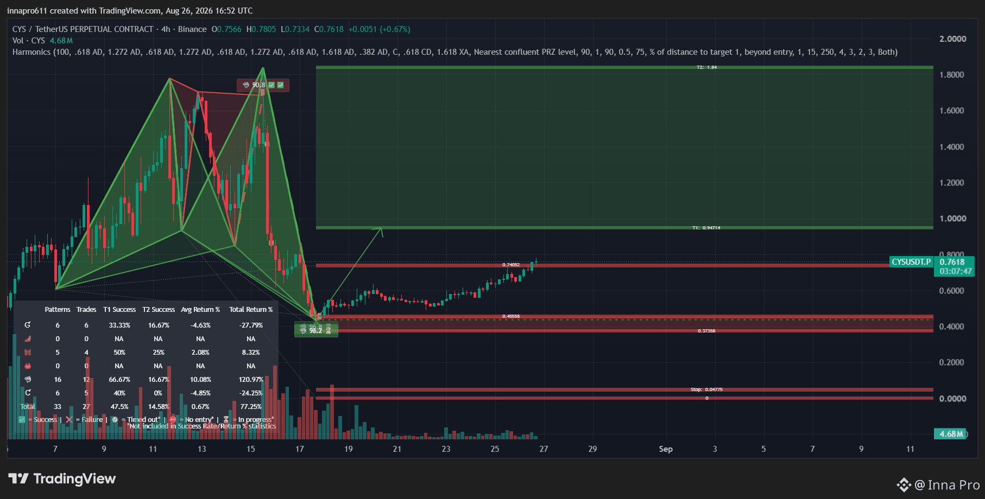This screenshot has height=499, width=985.
Task: Click the Shark pattern icon in stats table
Action: point(28,379)
